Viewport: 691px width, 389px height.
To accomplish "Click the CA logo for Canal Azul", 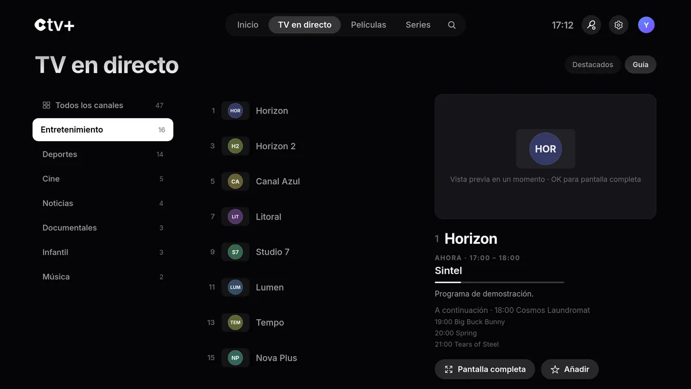I will [x=236, y=182].
